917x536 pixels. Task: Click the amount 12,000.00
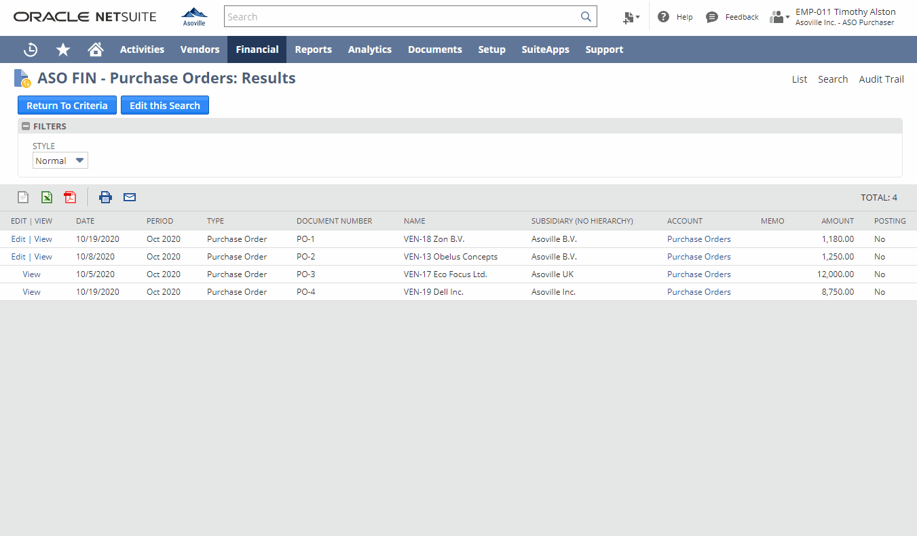click(x=836, y=274)
